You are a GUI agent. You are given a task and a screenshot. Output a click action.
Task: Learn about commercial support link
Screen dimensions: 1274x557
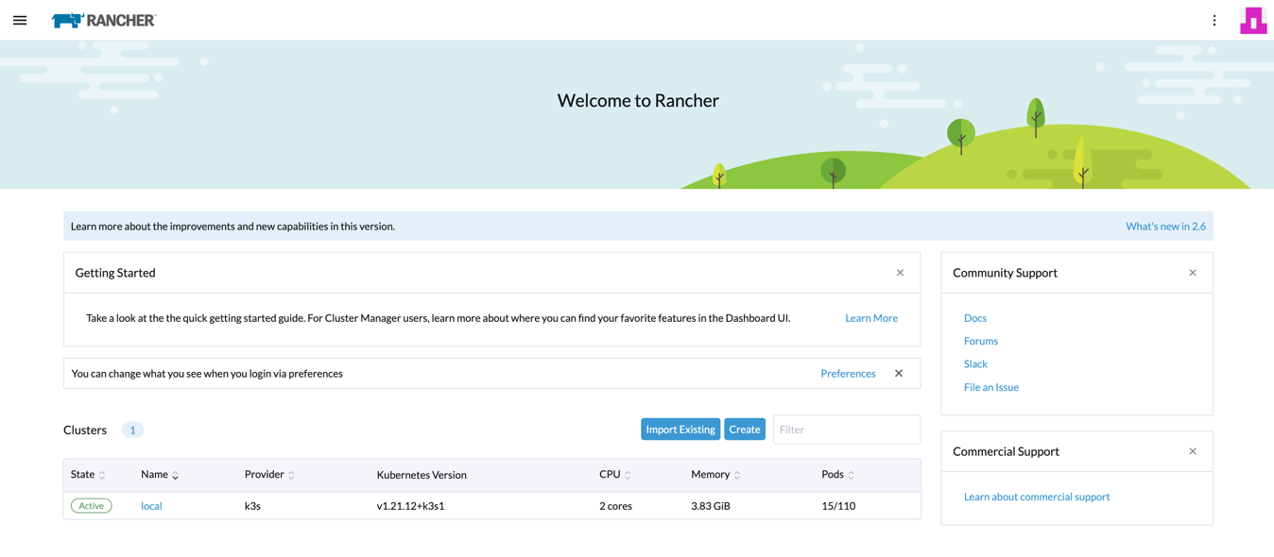(x=1037, y=497)
